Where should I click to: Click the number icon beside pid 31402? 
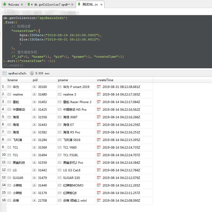[x=34, y=102]
